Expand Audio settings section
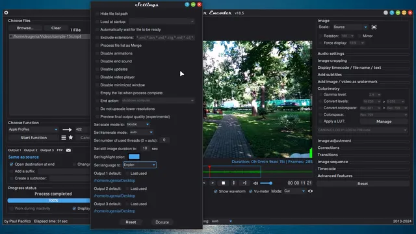The image size is (416, 234). [x=331, y=53]
